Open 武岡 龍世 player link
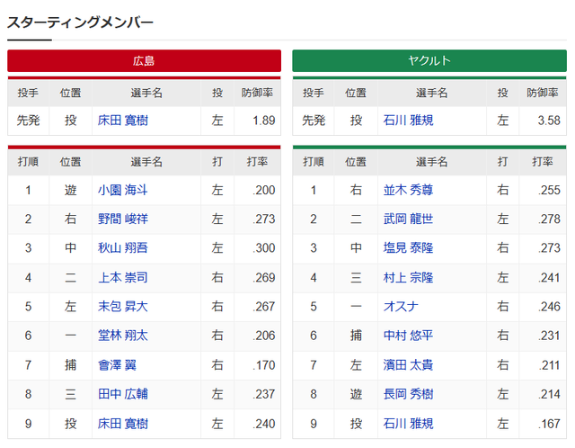 click(408, 219)
